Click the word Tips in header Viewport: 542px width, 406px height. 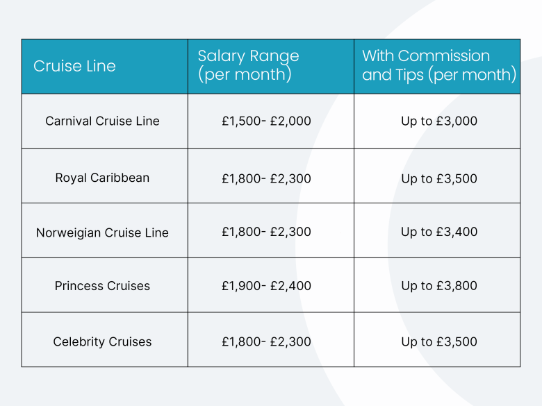(409, 75)
